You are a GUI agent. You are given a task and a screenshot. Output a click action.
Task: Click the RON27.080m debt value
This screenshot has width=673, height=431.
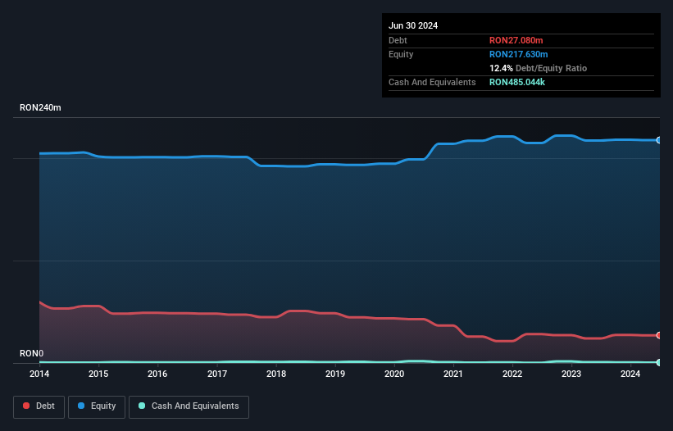coord(516,40)
